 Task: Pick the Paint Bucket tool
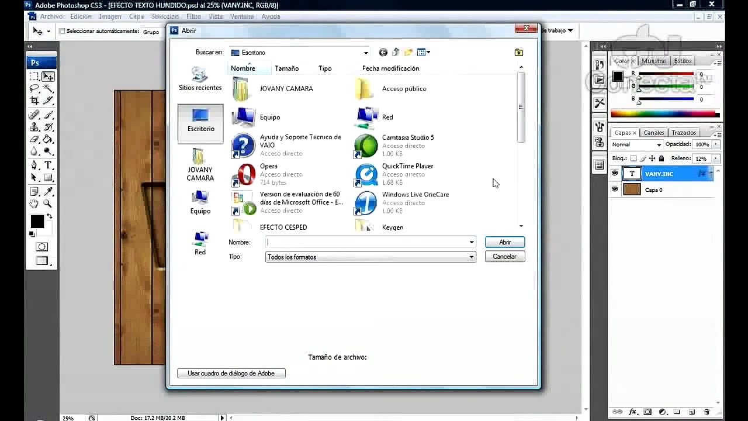(x=48, y=140)
